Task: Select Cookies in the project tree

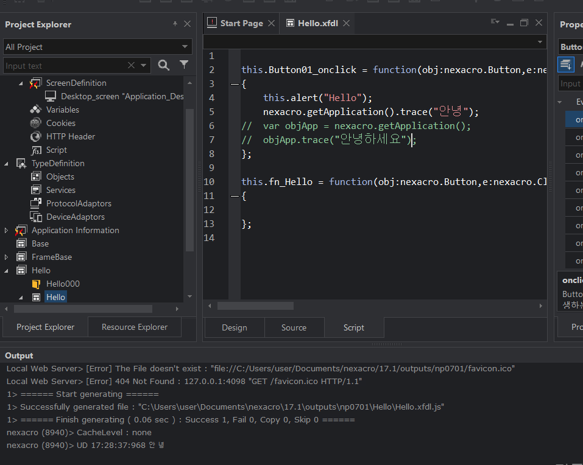Action: 60,123
